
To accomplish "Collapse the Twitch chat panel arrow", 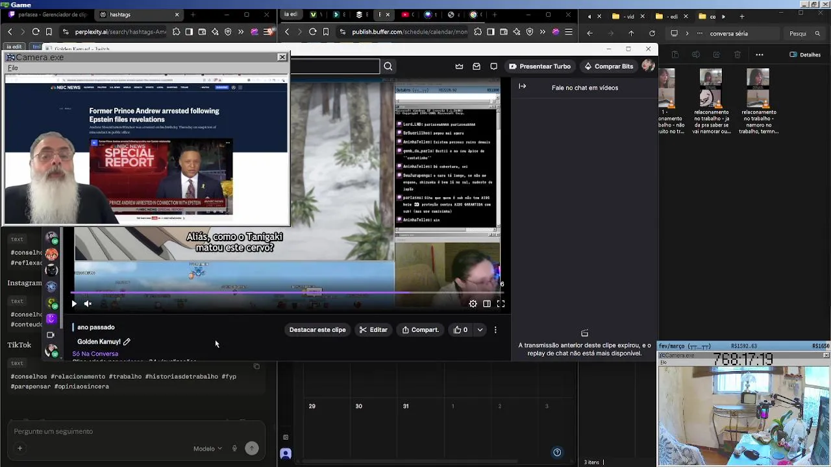I will [x=523, y=86].
